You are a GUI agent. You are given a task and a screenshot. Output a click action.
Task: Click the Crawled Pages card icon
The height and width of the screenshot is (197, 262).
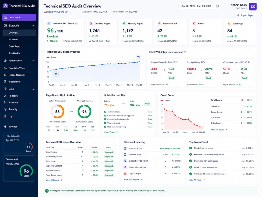[91, 24]
